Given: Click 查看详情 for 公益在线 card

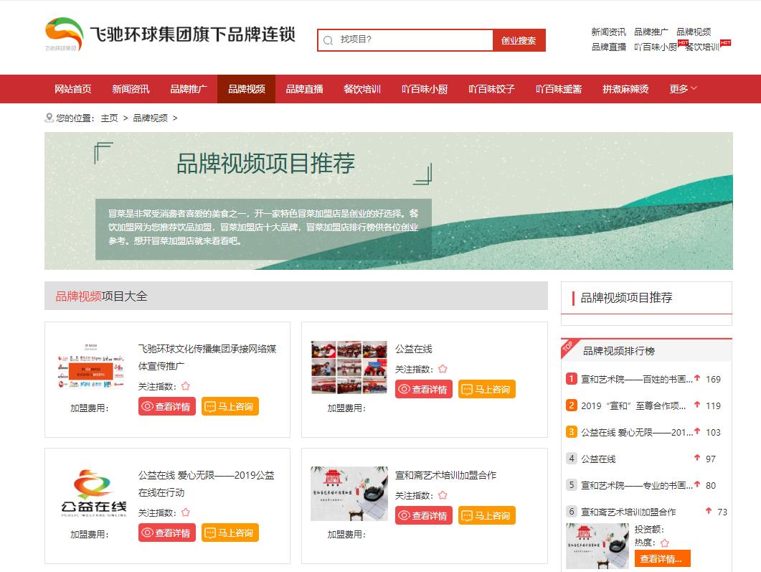Looking at the screenshot, I should (x=424, y=389).
